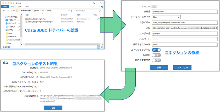Click the パスワード field
Viewport: 220px width, 112px height.
coord(185,39)
